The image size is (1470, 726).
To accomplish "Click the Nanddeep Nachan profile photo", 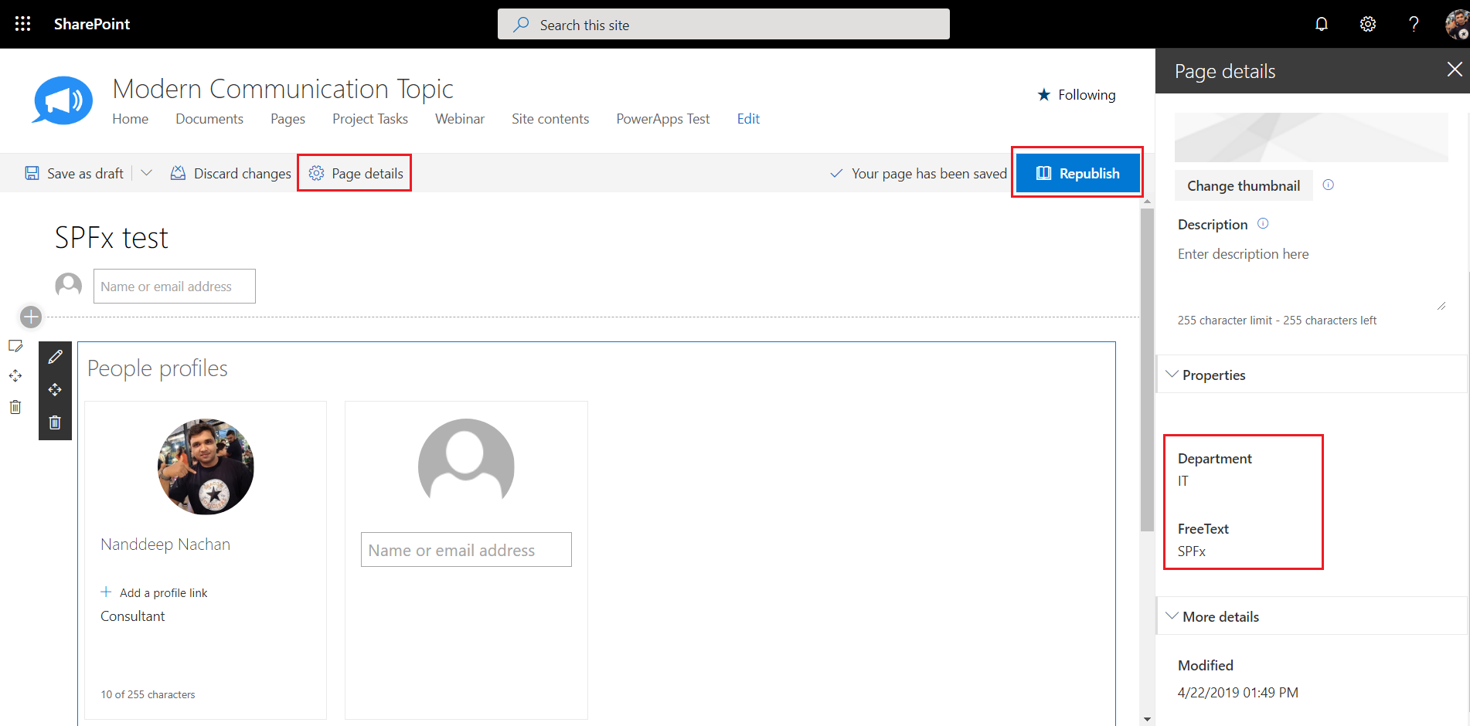I will click(206, 466).
